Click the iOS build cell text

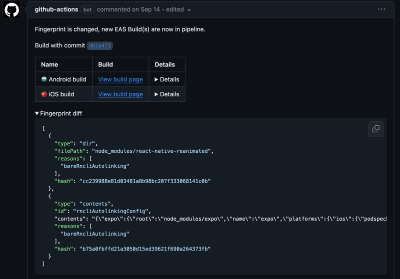point(61,94)
